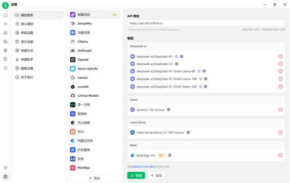
Task: Select the 阿里云百炼 provider
Action: tap(94, 141)
